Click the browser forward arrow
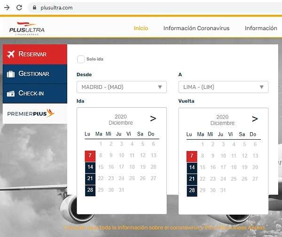This screenshot has width=282, height=237. (7, 8)
